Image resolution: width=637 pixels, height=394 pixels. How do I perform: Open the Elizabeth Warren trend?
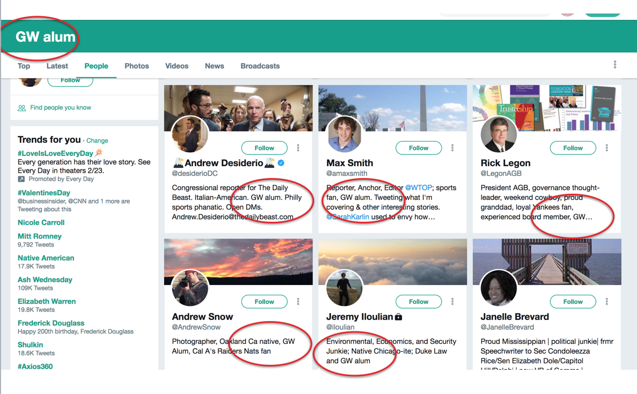pyautogui.click(x=47, y=301)
